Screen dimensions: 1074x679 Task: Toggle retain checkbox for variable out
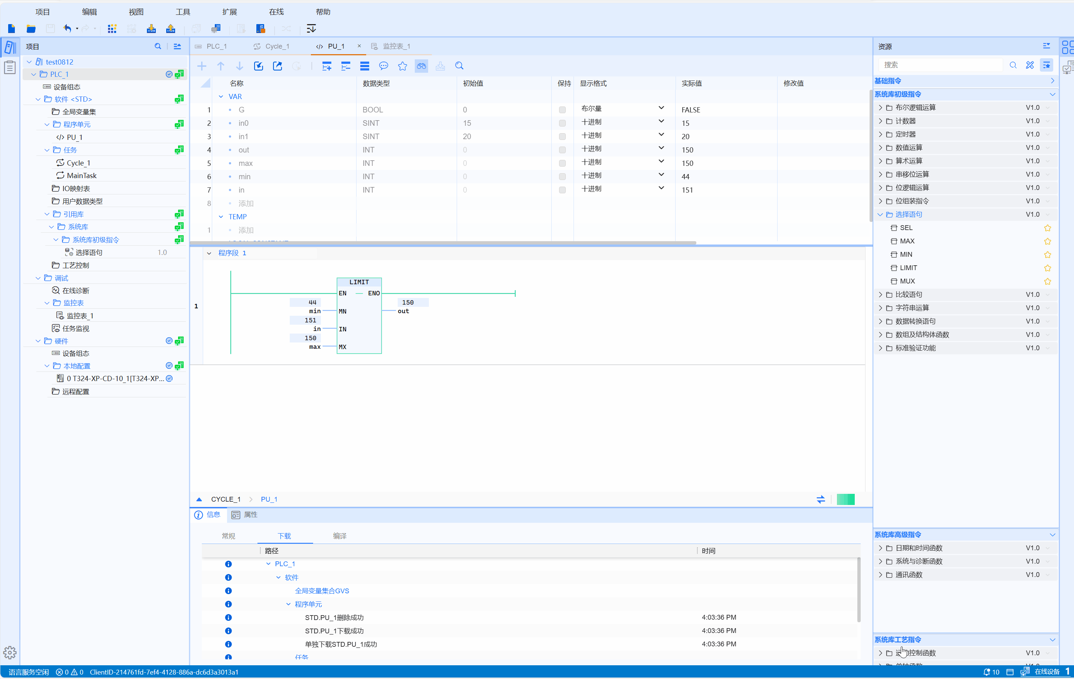pos(562,150)
